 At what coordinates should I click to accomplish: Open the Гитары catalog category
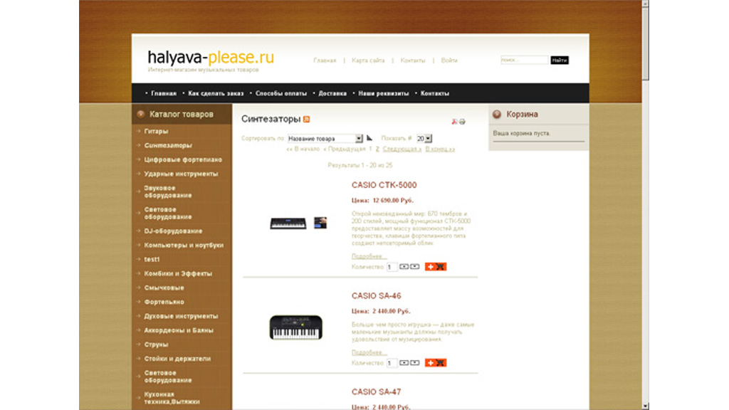(156, 132)
